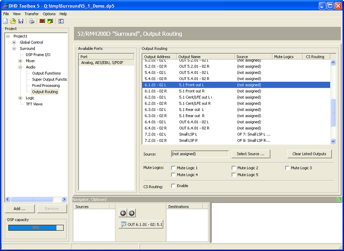Toggle the CS Routing Enable checkbox
Image resolution: width=344 pixels, height=251 pixels.
coord(174,186)
